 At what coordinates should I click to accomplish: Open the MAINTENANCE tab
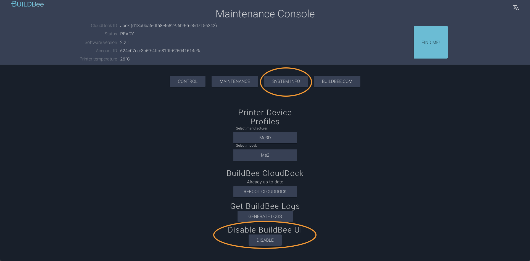click(235, 81)
